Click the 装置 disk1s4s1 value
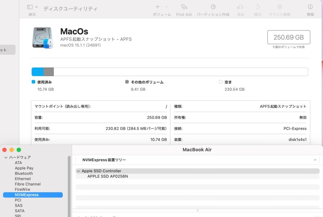 click(298, 140)
